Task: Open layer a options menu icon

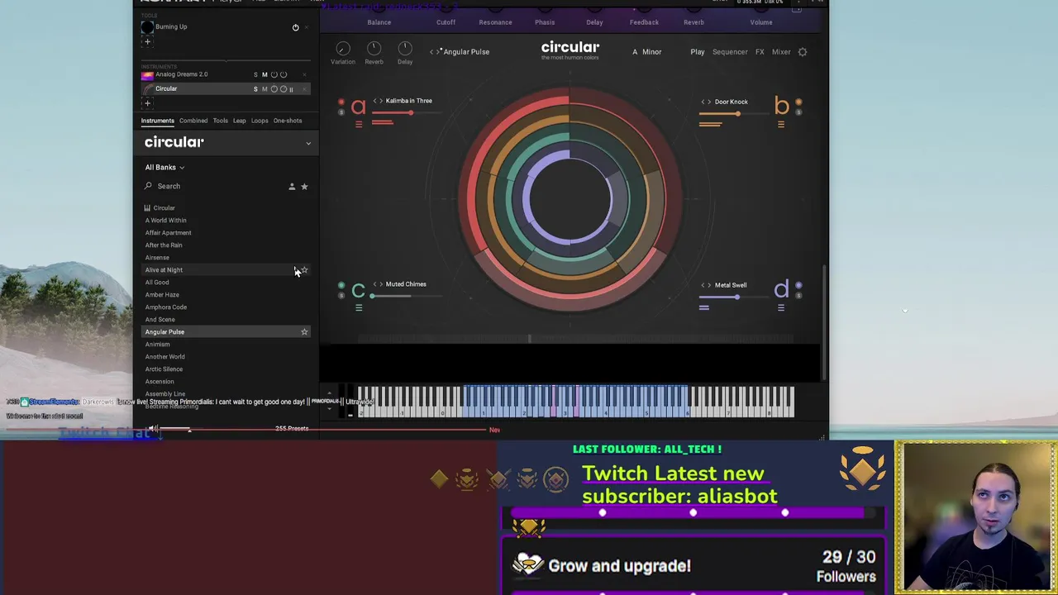Action: 359,124
